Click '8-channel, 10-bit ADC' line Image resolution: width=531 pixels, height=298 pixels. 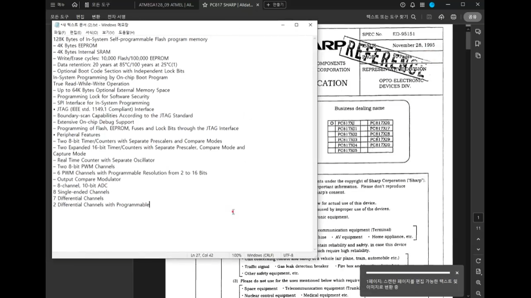[x=80, y=186]
